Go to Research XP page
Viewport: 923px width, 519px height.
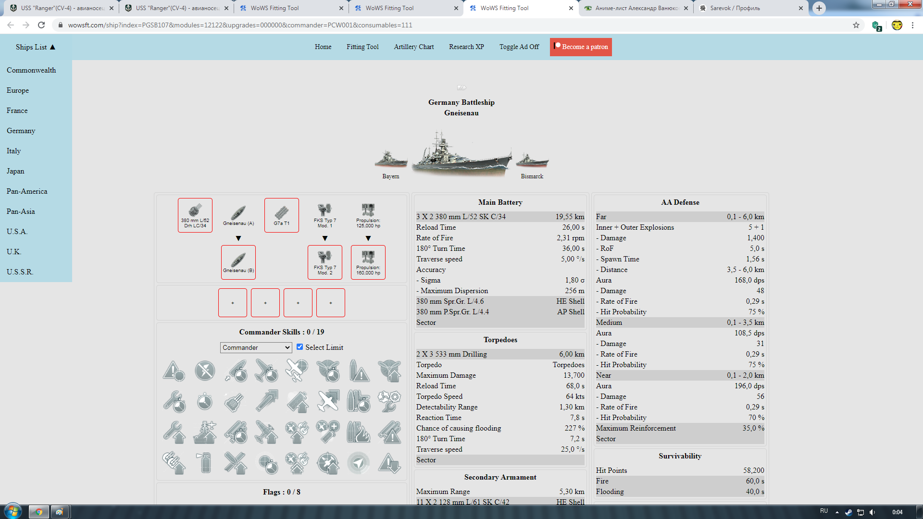pos(466,47)
